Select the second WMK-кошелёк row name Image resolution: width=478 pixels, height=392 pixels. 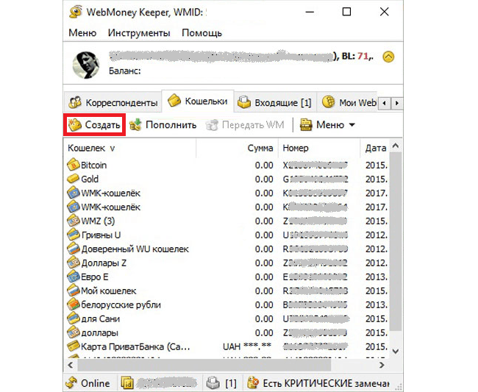click(x=110, y=207)
